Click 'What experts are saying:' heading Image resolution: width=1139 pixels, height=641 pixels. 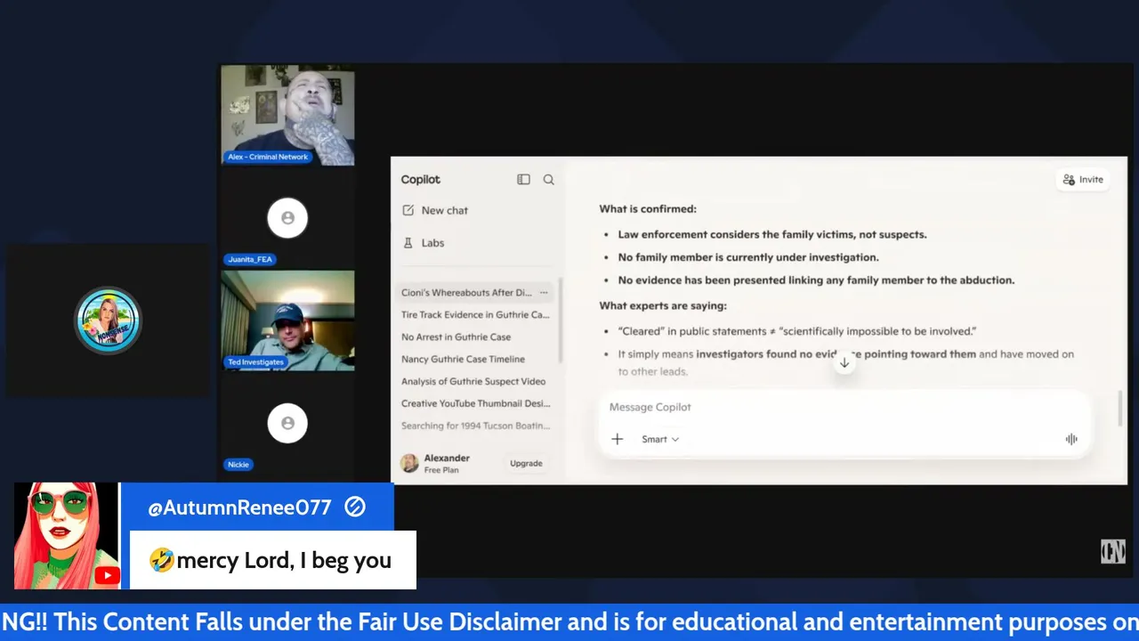[663, 305]
